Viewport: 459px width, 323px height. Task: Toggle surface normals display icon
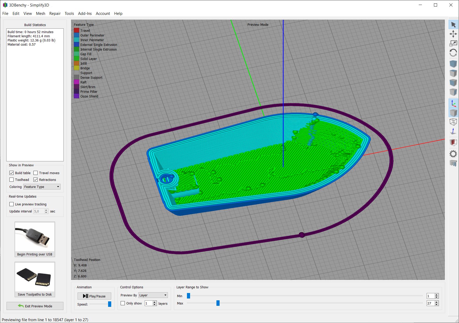tap(453, 131)
